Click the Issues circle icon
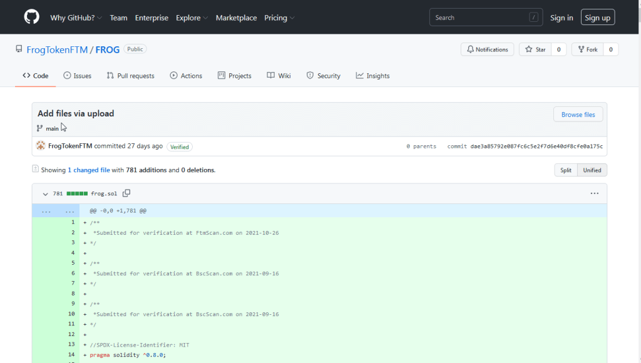 (x=67, y=75)
